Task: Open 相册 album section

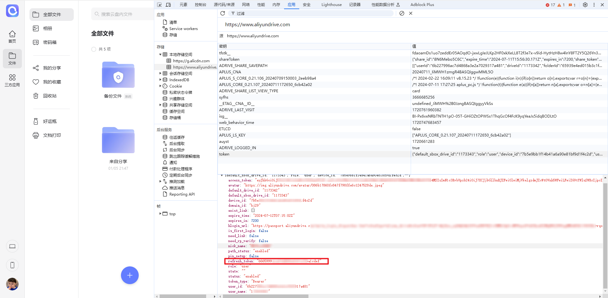Action: 52,28
